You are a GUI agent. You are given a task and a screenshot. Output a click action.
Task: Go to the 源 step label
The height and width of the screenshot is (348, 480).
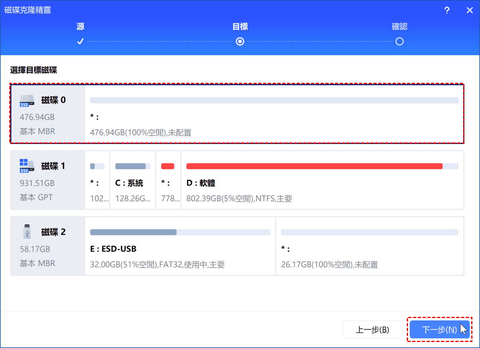click(80, 27)
